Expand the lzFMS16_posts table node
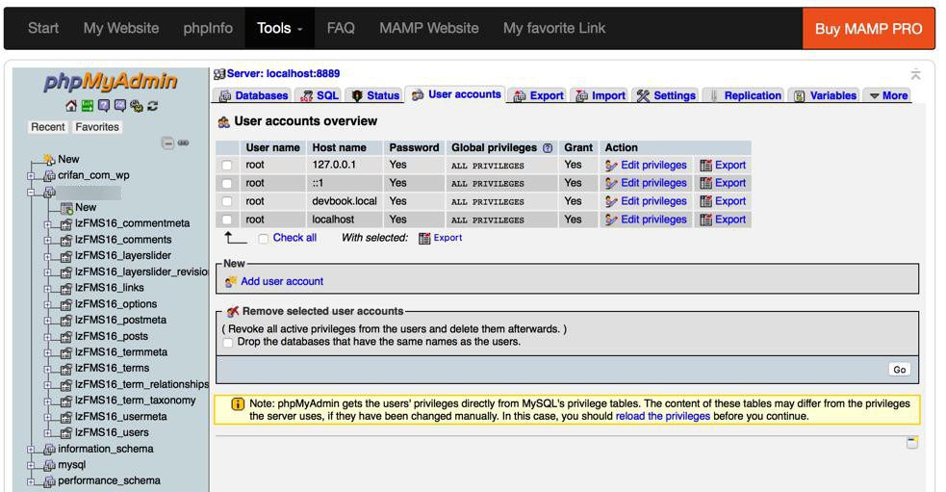Viewport: 946px width, 492px height. pos(48,337)
